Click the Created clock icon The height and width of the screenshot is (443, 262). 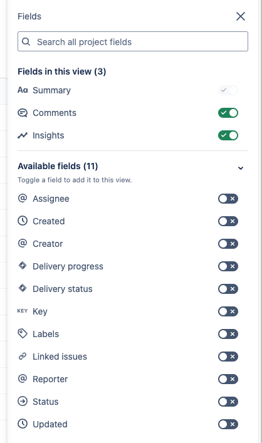click(x=23, y=221)
